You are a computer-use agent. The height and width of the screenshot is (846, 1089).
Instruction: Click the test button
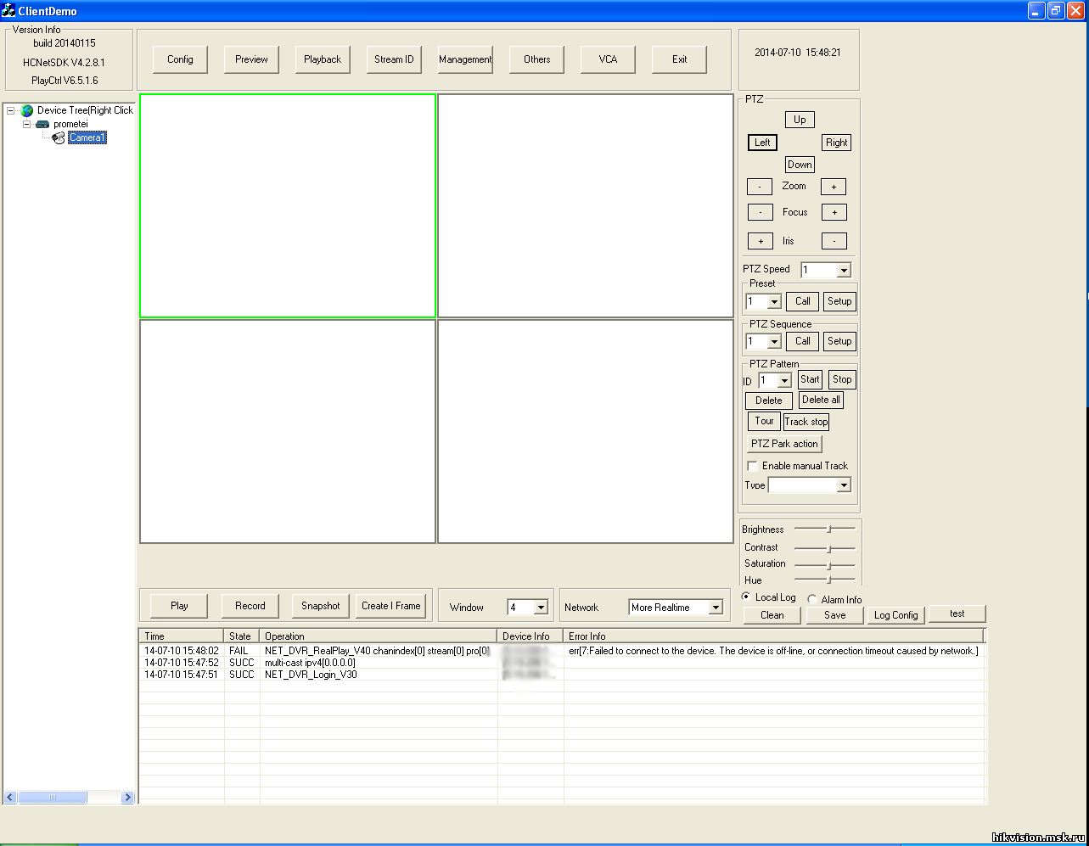957,613
